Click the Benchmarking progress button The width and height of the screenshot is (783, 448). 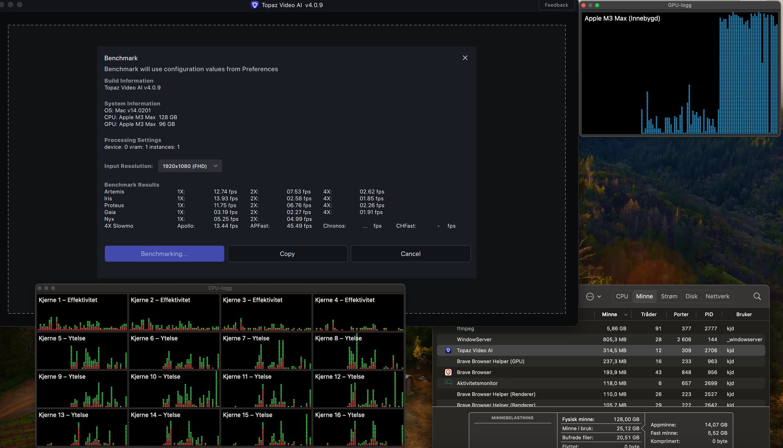coord(164,253)
